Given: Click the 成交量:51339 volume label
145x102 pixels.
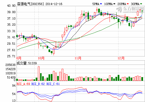Looking at the screenshot, I should click(27, 63).
